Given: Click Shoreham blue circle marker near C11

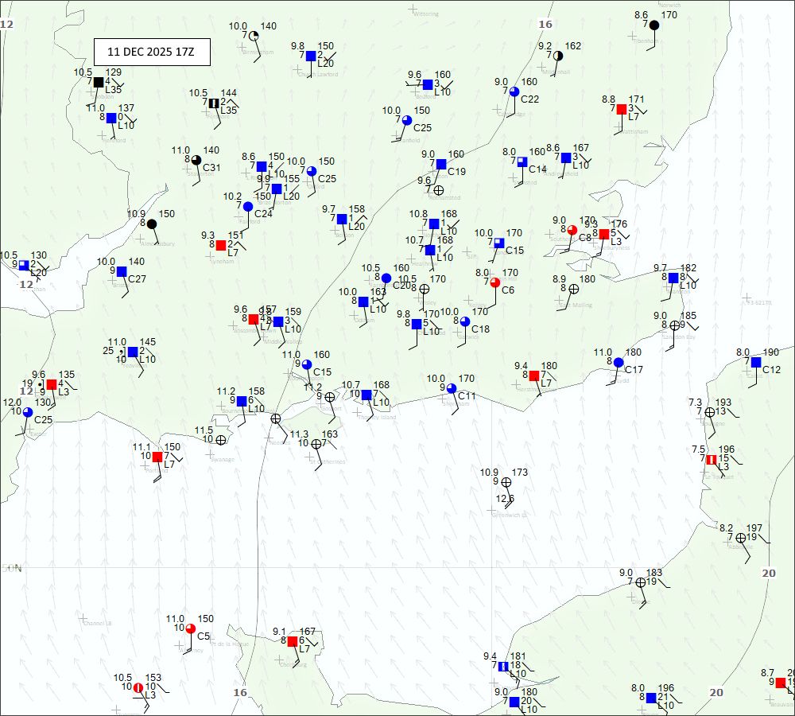Looking at the screenshot, I should (452, 389).
